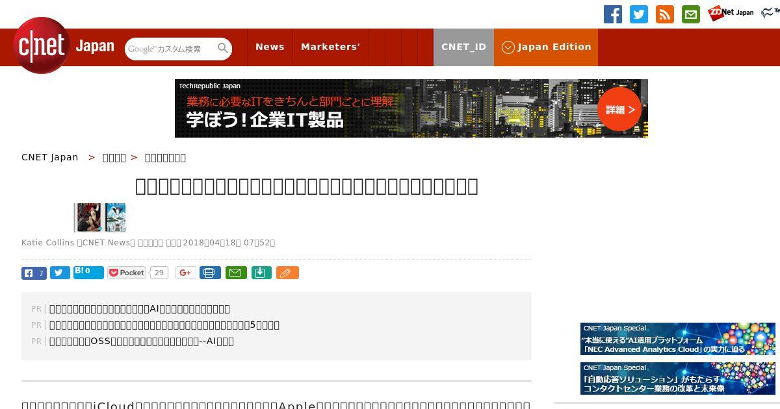Image resolution: width=780 pixels, height=409 pixels.
Task: Save article with teal download icon
Action: click(261, 273)
